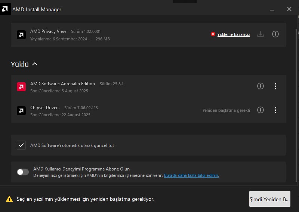Viewport: 299px width, 212px height.
Task: Open the more options menu for Adrenalin Edition
Action: point(275,86)
